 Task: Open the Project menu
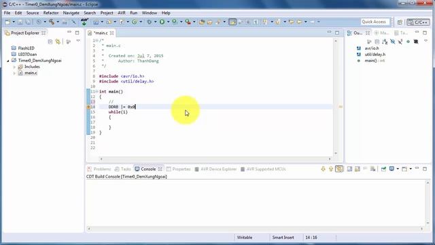point(107,13)
